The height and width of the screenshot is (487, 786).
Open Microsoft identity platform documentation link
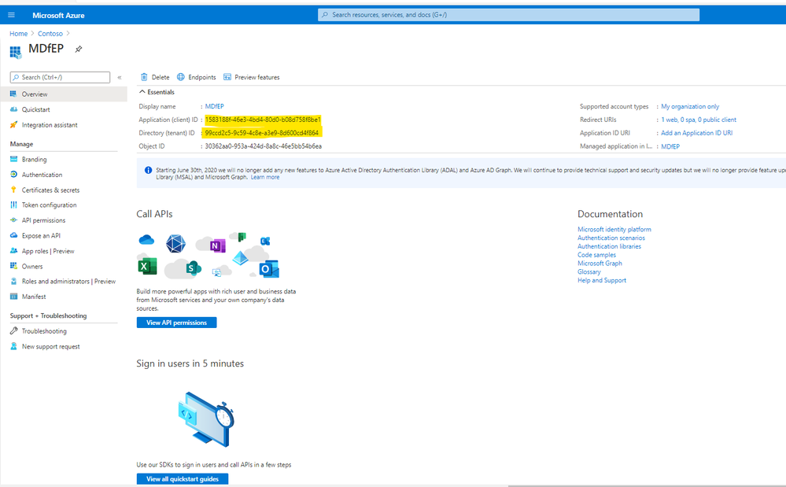coord(614,230)
